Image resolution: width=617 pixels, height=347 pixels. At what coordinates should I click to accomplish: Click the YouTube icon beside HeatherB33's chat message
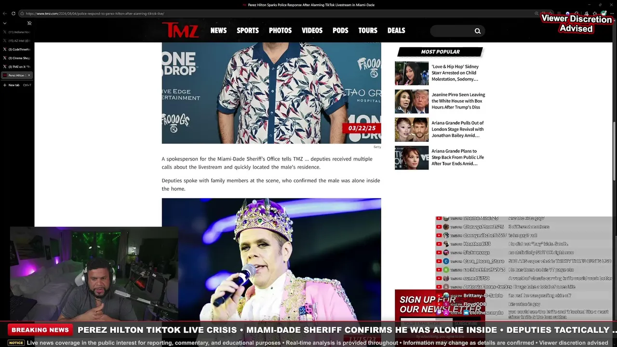pyautogui.click(x=439, y=244)
